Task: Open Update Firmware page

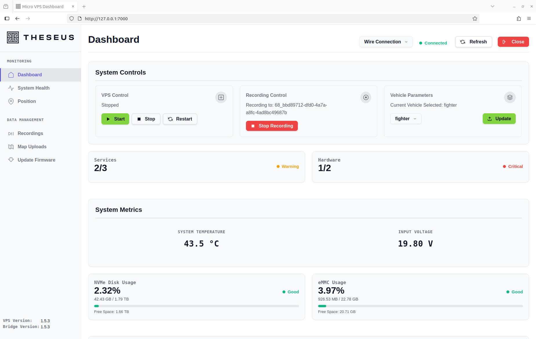Action: (36, 160)
